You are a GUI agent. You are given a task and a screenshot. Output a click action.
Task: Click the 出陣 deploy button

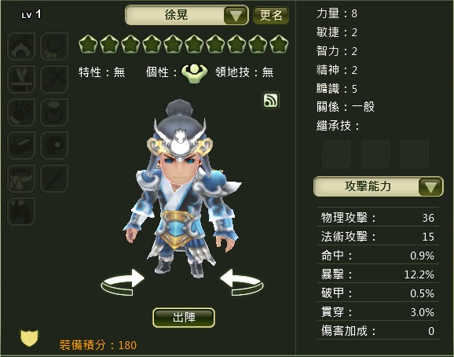tap(184, 318)
